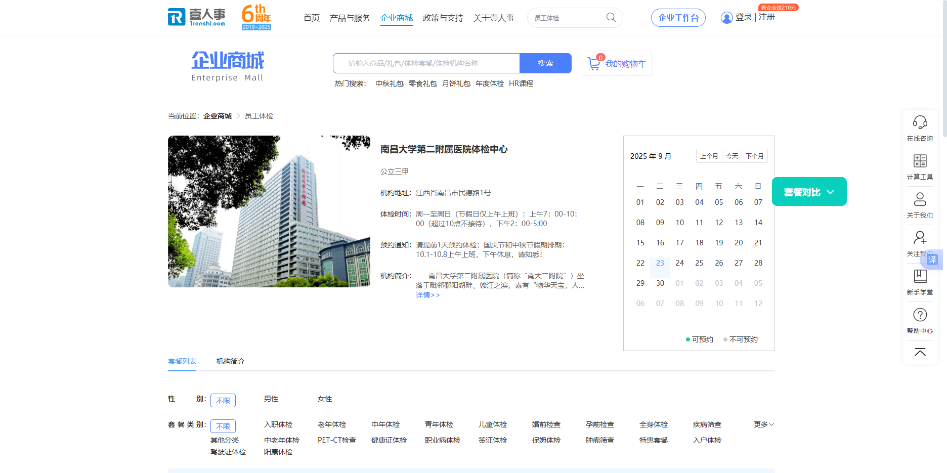
Task: Open 政策与支持 navigation menu
Action: tap(443, 18)
